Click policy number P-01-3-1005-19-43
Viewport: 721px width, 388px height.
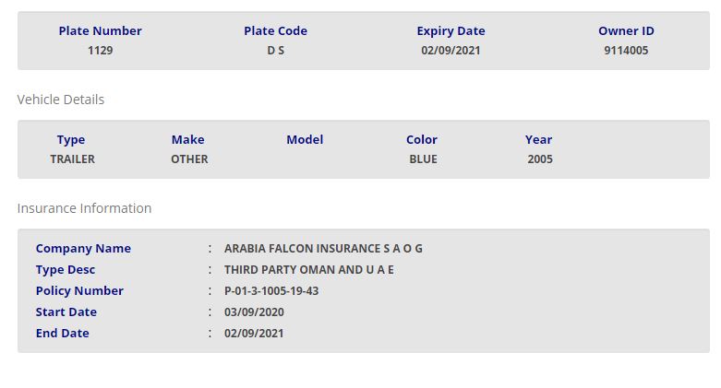pyautogui.click(x=271, y=291)
